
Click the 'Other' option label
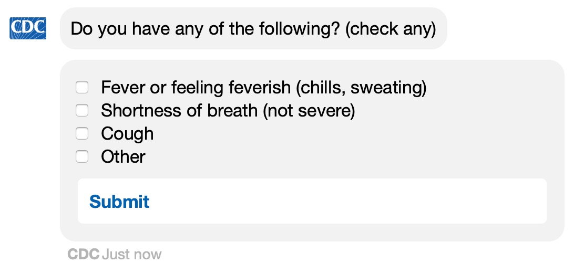pyautogui.click(x=124, y=157)
